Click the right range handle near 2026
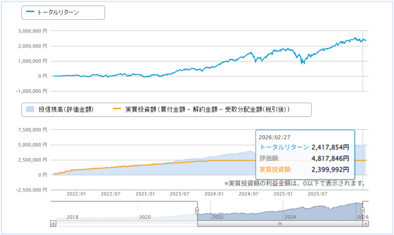This screenshot has height=235, width=394. 363,210
